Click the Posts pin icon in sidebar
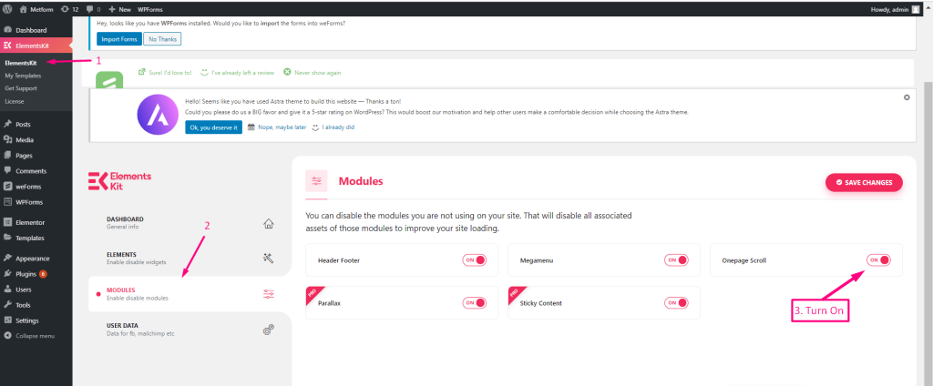Screen dimensions: 933x386 [7, 125]
